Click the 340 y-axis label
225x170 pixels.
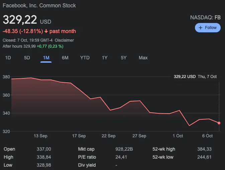click(x=6, y=113)
